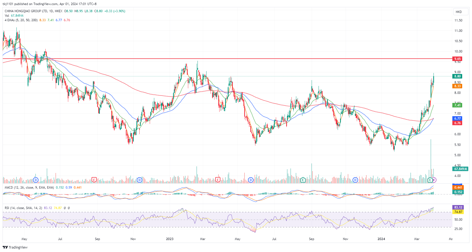This screenshot has height=252, width=472.
Task: Click the purple 83.12 RSI axis label
Action: point(458,207)
